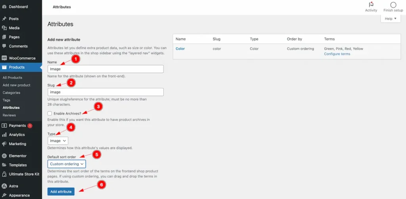Viewport: 406px width, 199px height.
Task: Click the Activity flag icon
Action: tap(371, 5)
